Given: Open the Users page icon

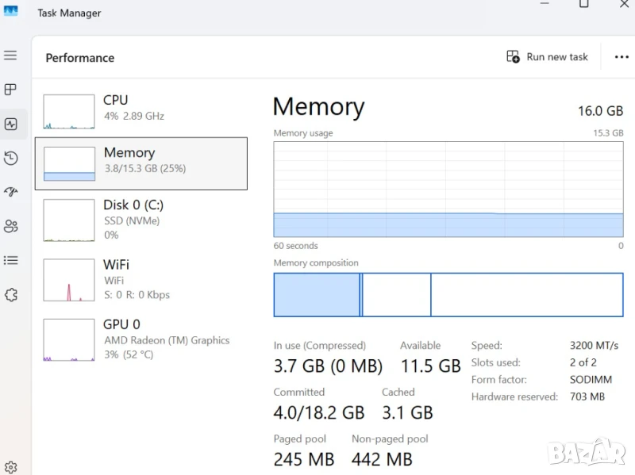Looking at the screenshot, I should coord(10,226).
